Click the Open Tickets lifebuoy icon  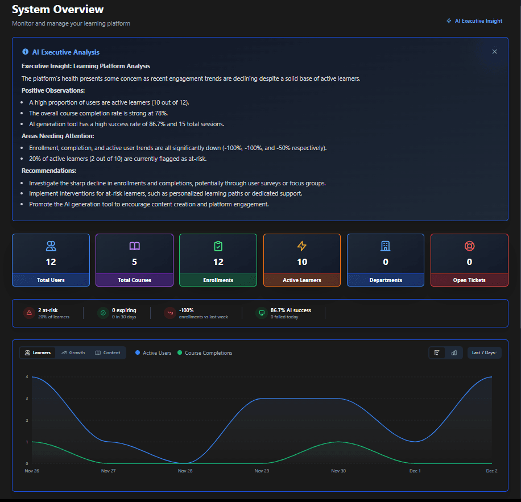click(469, 246)
